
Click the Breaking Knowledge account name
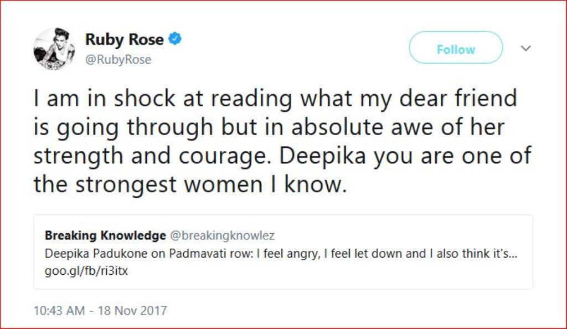[105, 235]
